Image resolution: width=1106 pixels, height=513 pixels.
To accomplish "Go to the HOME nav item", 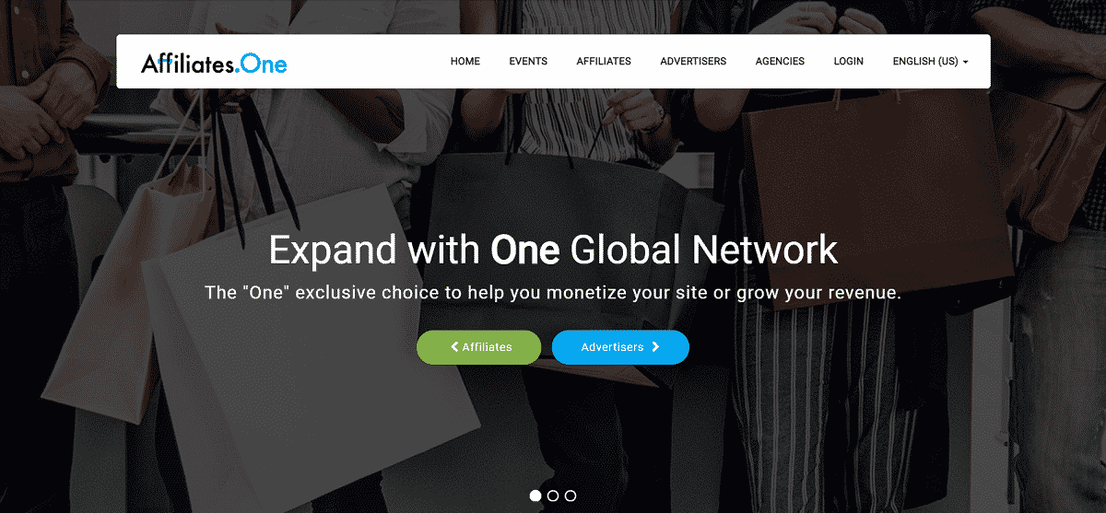I will point(465,62).
